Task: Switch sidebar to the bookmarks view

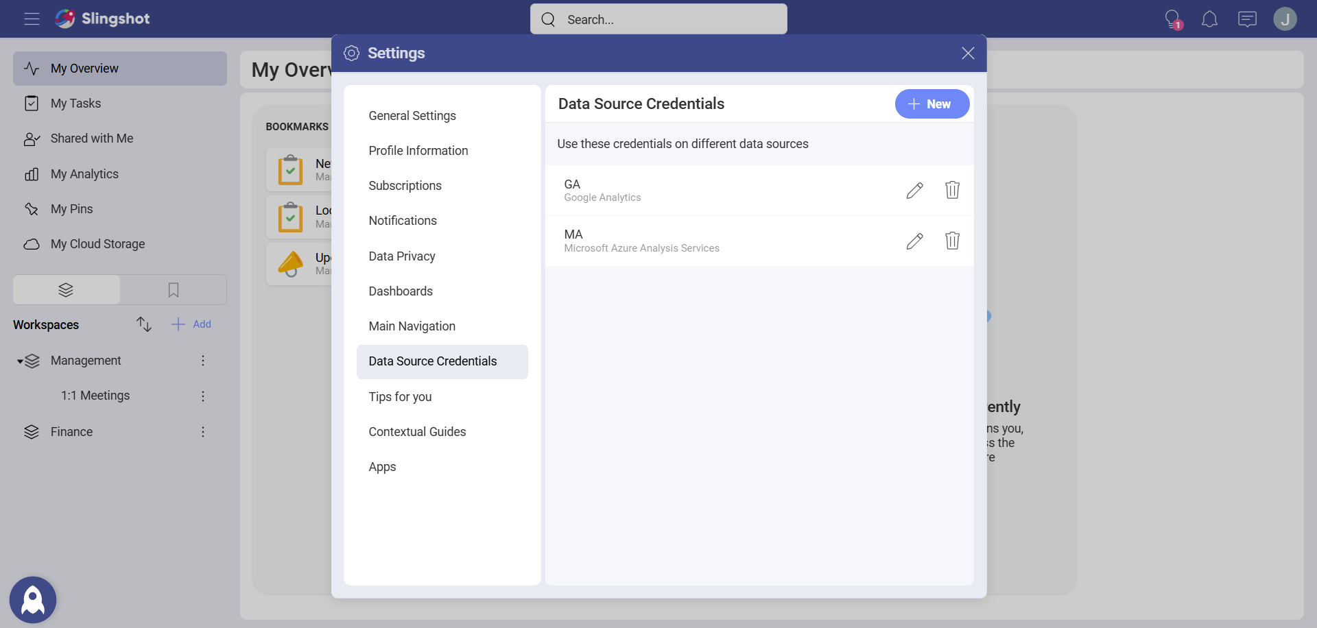Action: pyautogui.click(x=173, y=289)
